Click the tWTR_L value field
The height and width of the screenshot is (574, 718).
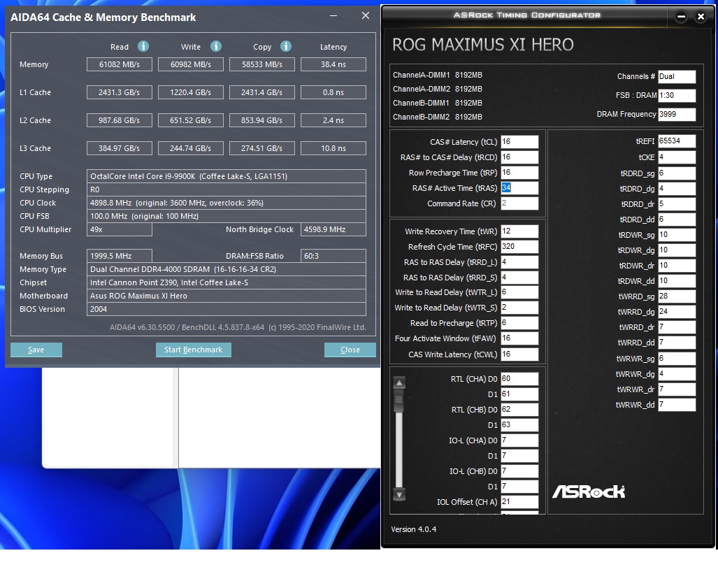pyautogui.click(x=519, y=292)
